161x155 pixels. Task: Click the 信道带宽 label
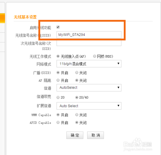(x=44, y=96)
